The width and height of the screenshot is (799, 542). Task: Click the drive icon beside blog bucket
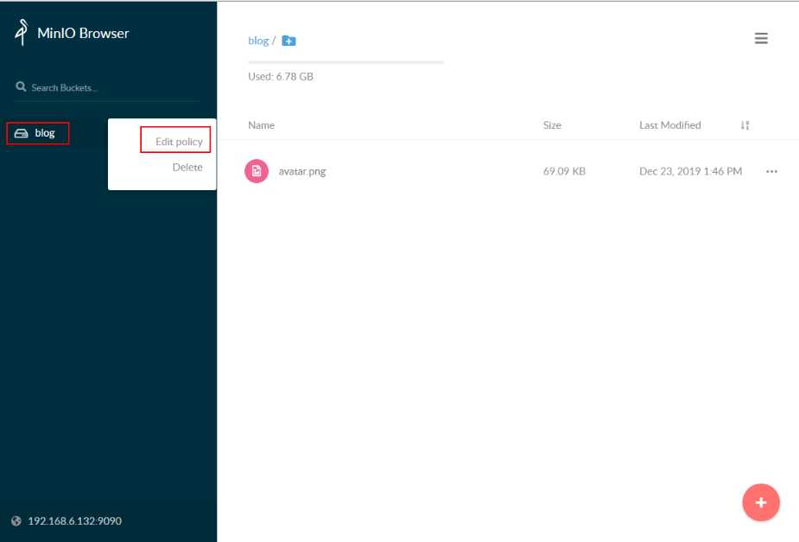coord(21,134)
